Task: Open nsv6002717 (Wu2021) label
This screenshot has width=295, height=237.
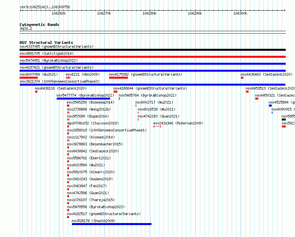Action: 154,102
